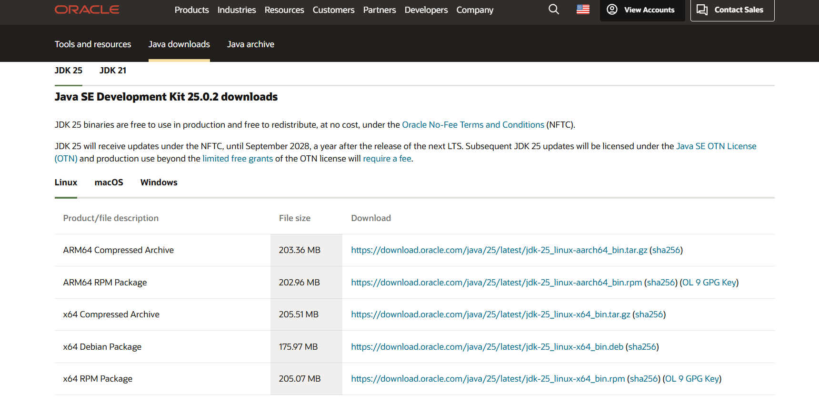The width and height of the screenshot is (819, 405).
Task: Click Java SE Development Kit 25.0.2 downloads heading
Action: [166, 97]
